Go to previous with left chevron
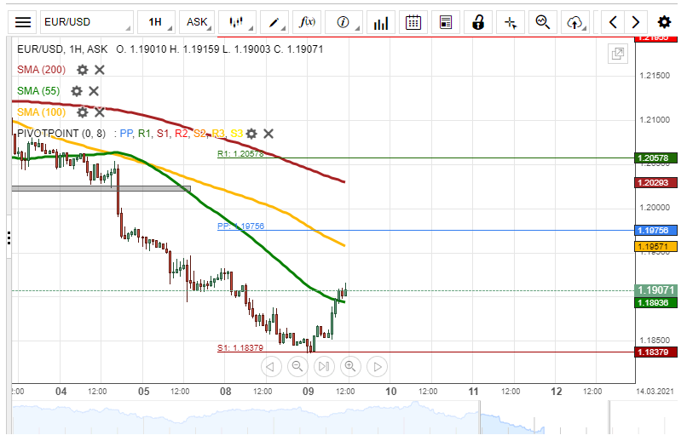This screenshot has width=687, height=441. (x=614, y=22)
